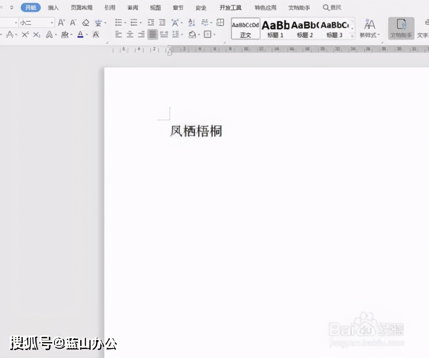Image resolution: width=429 pixels, height=358 pixels.
Task: Select the Start (开始) tab
Action: [30, 7]
